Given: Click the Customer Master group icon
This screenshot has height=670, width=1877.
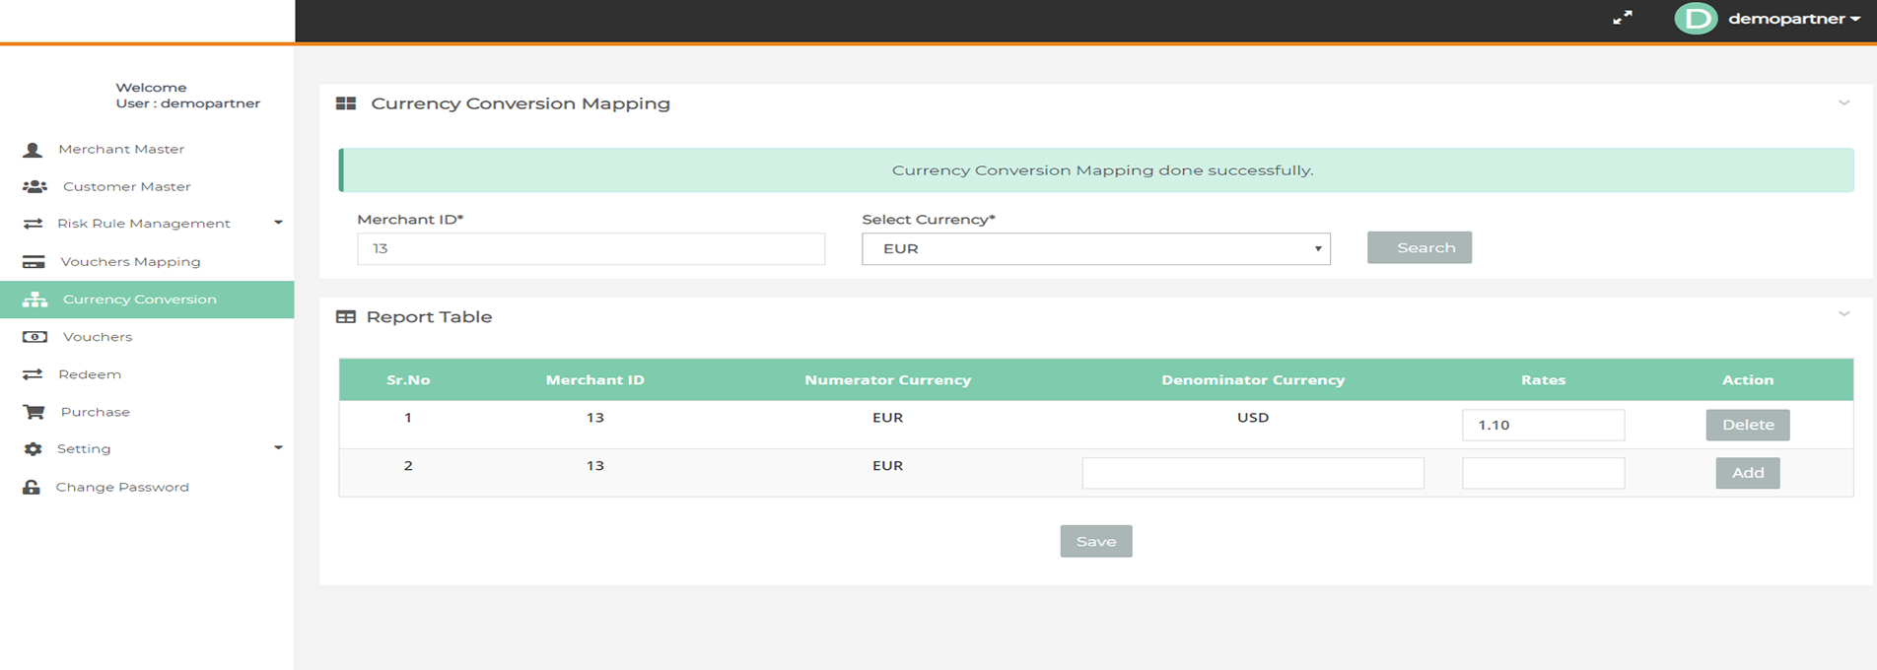Looking at the screenshot, I should tap(35, 186).
